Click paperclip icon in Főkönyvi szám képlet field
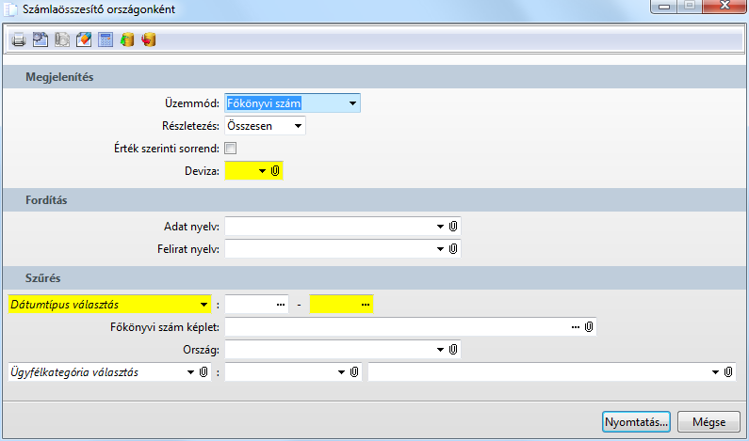This screenshot has height=441, width=749. tap(589, 327)
